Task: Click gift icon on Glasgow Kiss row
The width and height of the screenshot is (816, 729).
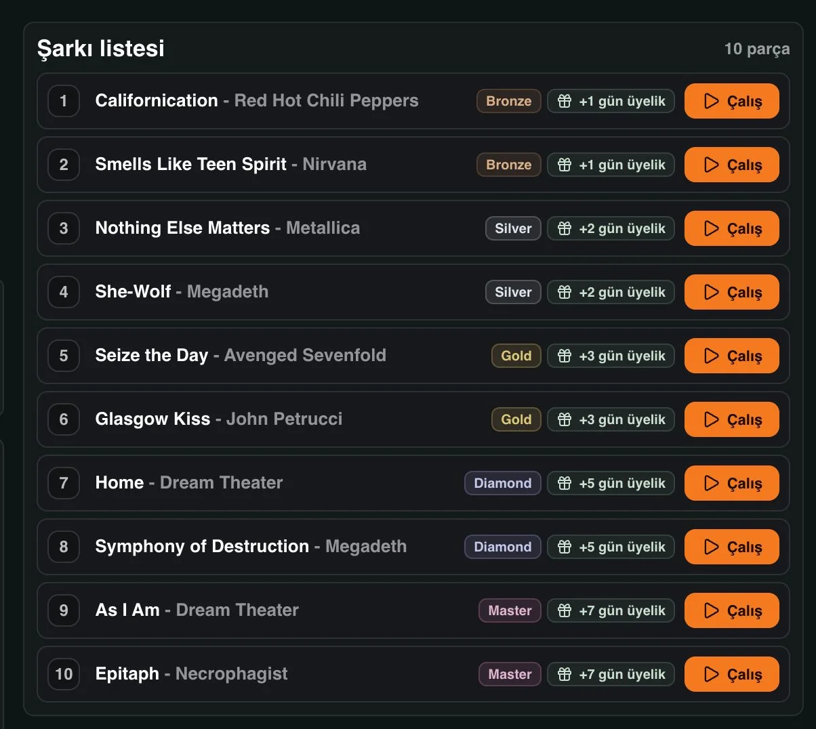Action: (x=565, y=419)
